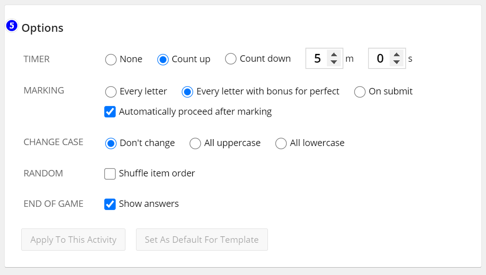Select Don't change for case
This screenshot has width=486, height=275.
pos(111,144)
